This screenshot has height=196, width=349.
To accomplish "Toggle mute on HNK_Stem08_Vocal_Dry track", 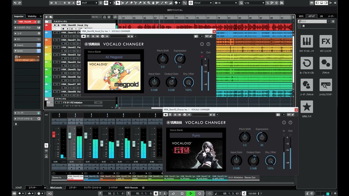I will tap(55, 25).
